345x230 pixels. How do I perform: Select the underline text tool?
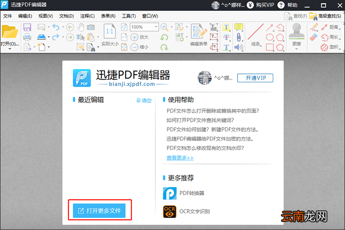[x=226, y=47]
